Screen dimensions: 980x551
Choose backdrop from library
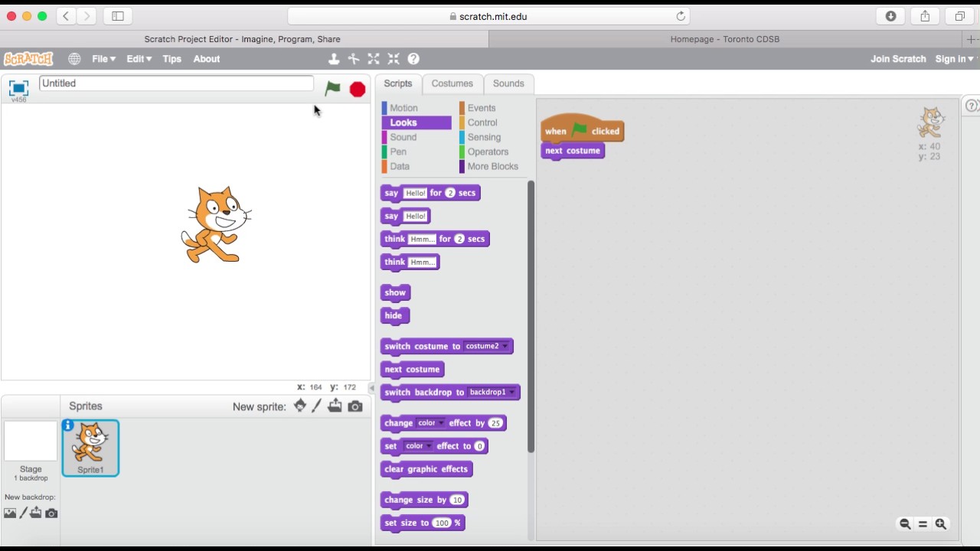coord(10,514)
